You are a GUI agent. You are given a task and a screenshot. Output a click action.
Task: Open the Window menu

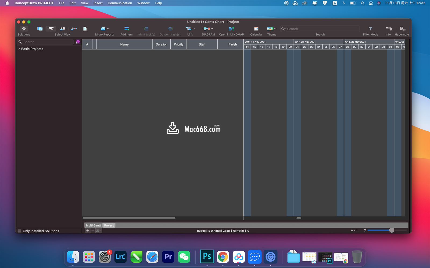[x=144, y=3]
